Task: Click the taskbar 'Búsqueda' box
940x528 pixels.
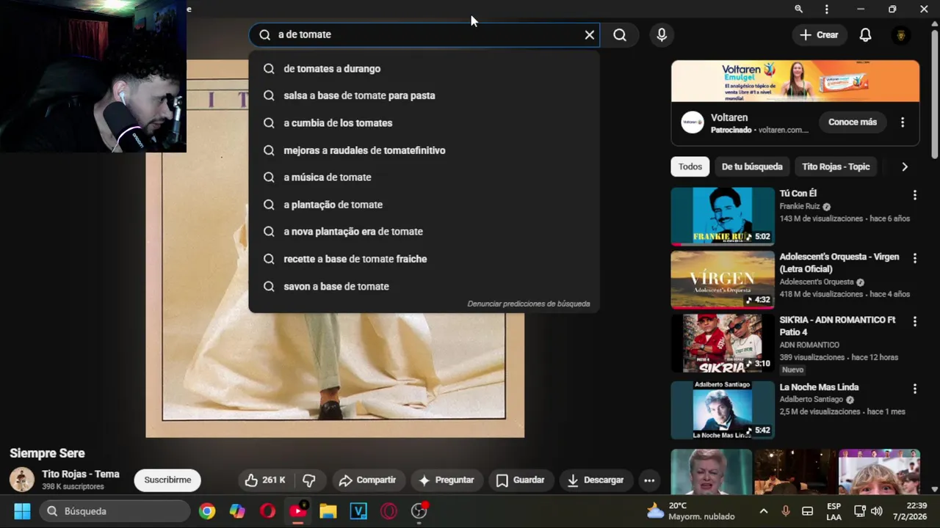Action: click(115, 511)
